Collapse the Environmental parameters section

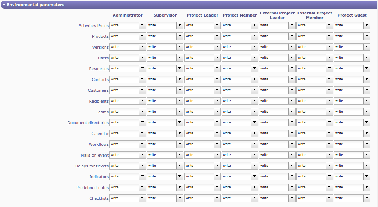pos(4,5)
